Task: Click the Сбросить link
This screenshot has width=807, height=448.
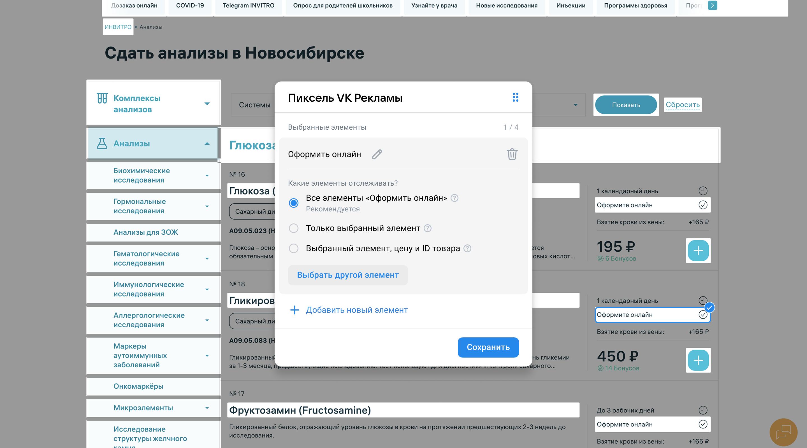Action: pos(683,104)
